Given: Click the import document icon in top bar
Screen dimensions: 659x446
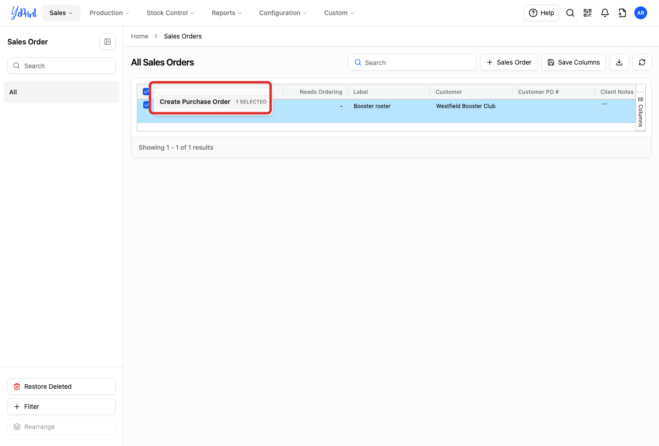Looking at the screenshot, I should 622,13.
